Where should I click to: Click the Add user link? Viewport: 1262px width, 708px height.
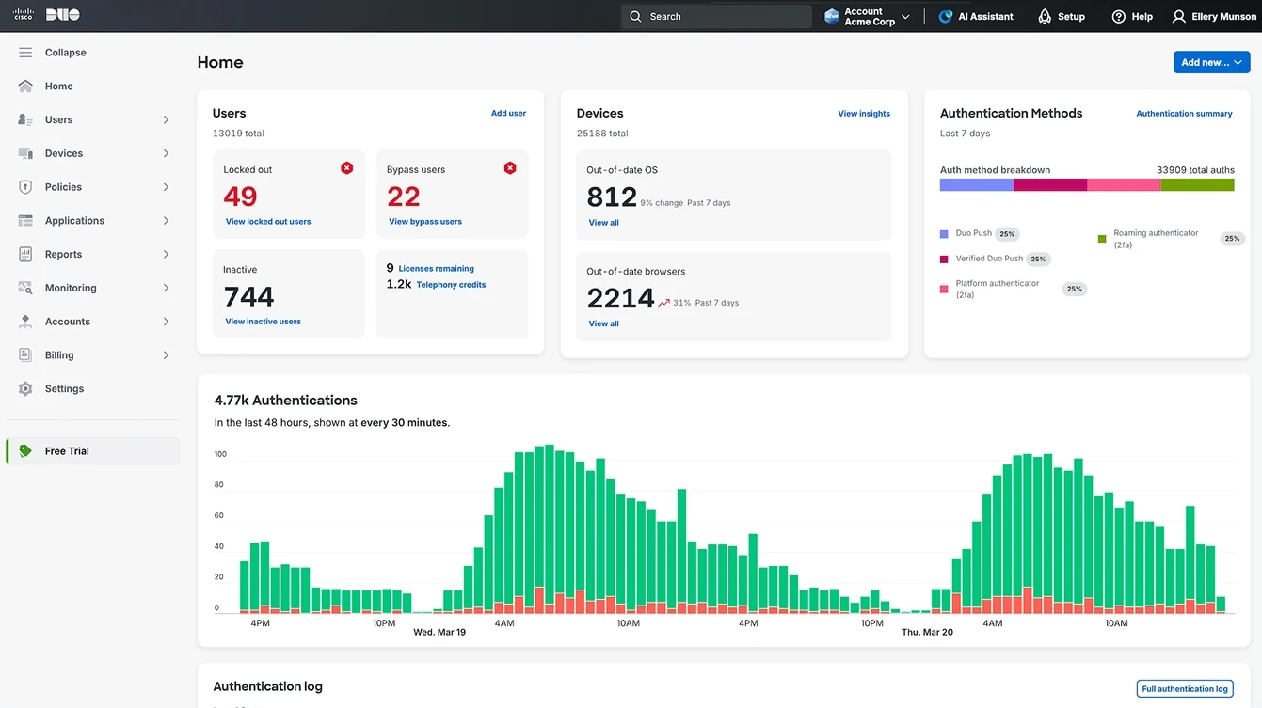tap(508, 114)
